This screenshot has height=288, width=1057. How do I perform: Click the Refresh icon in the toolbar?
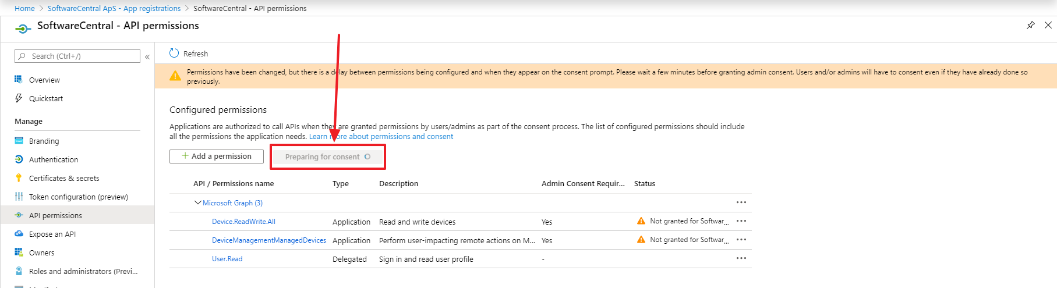pos(174,54)
